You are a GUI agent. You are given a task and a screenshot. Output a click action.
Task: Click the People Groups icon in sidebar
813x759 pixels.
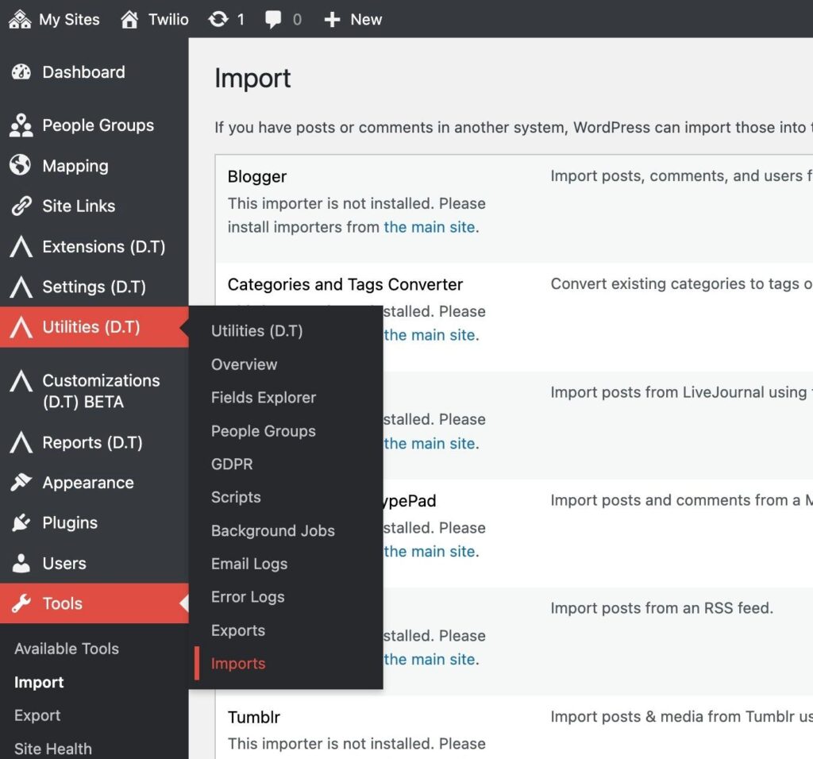coord(21,125)
